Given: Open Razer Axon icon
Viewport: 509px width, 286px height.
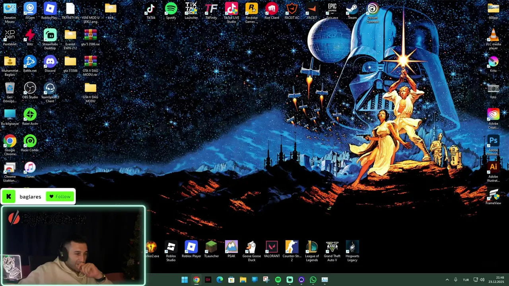Looking at the screenshot, I should 30,117.
